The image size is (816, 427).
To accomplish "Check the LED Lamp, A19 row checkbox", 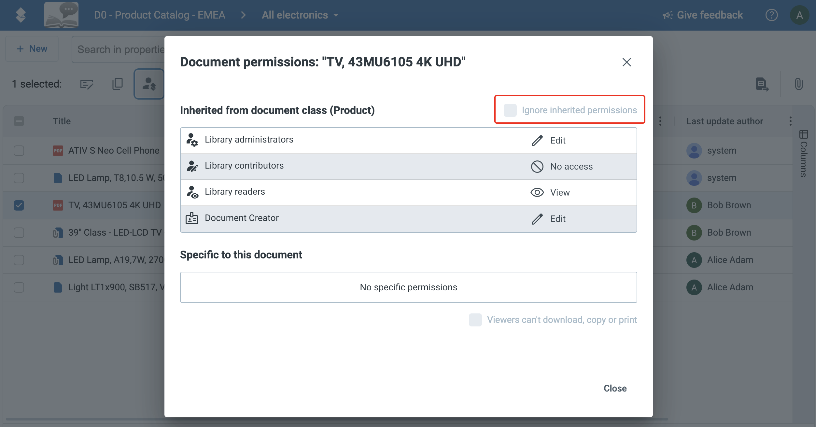I will (19, 260).
